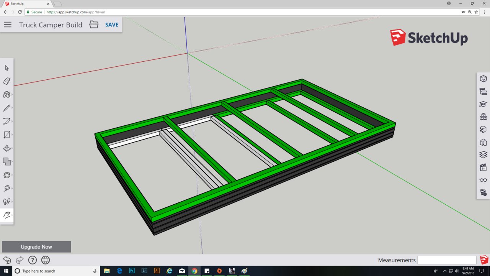Bookmark this page with the star icon
This screenshot has height=276, width=490.
(476, 12)
